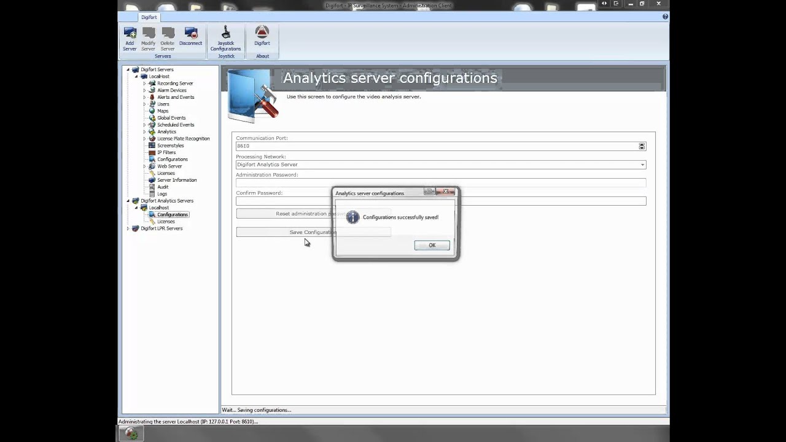Select the Screenstyles grid icon

pos(152,145)
